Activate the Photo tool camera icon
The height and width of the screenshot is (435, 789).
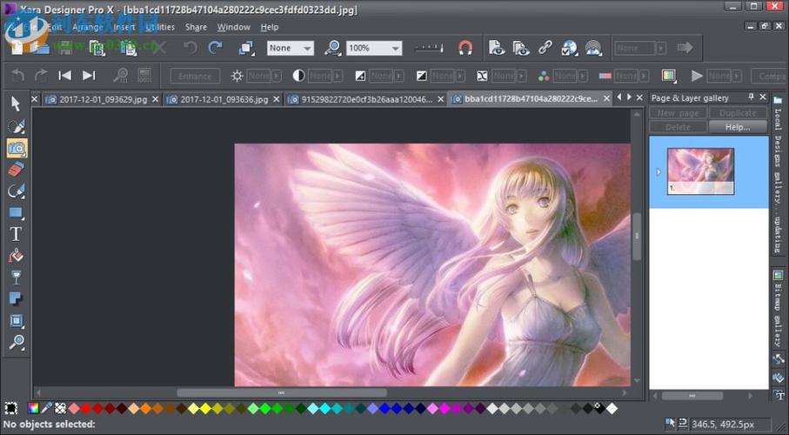tap(17, 148)
